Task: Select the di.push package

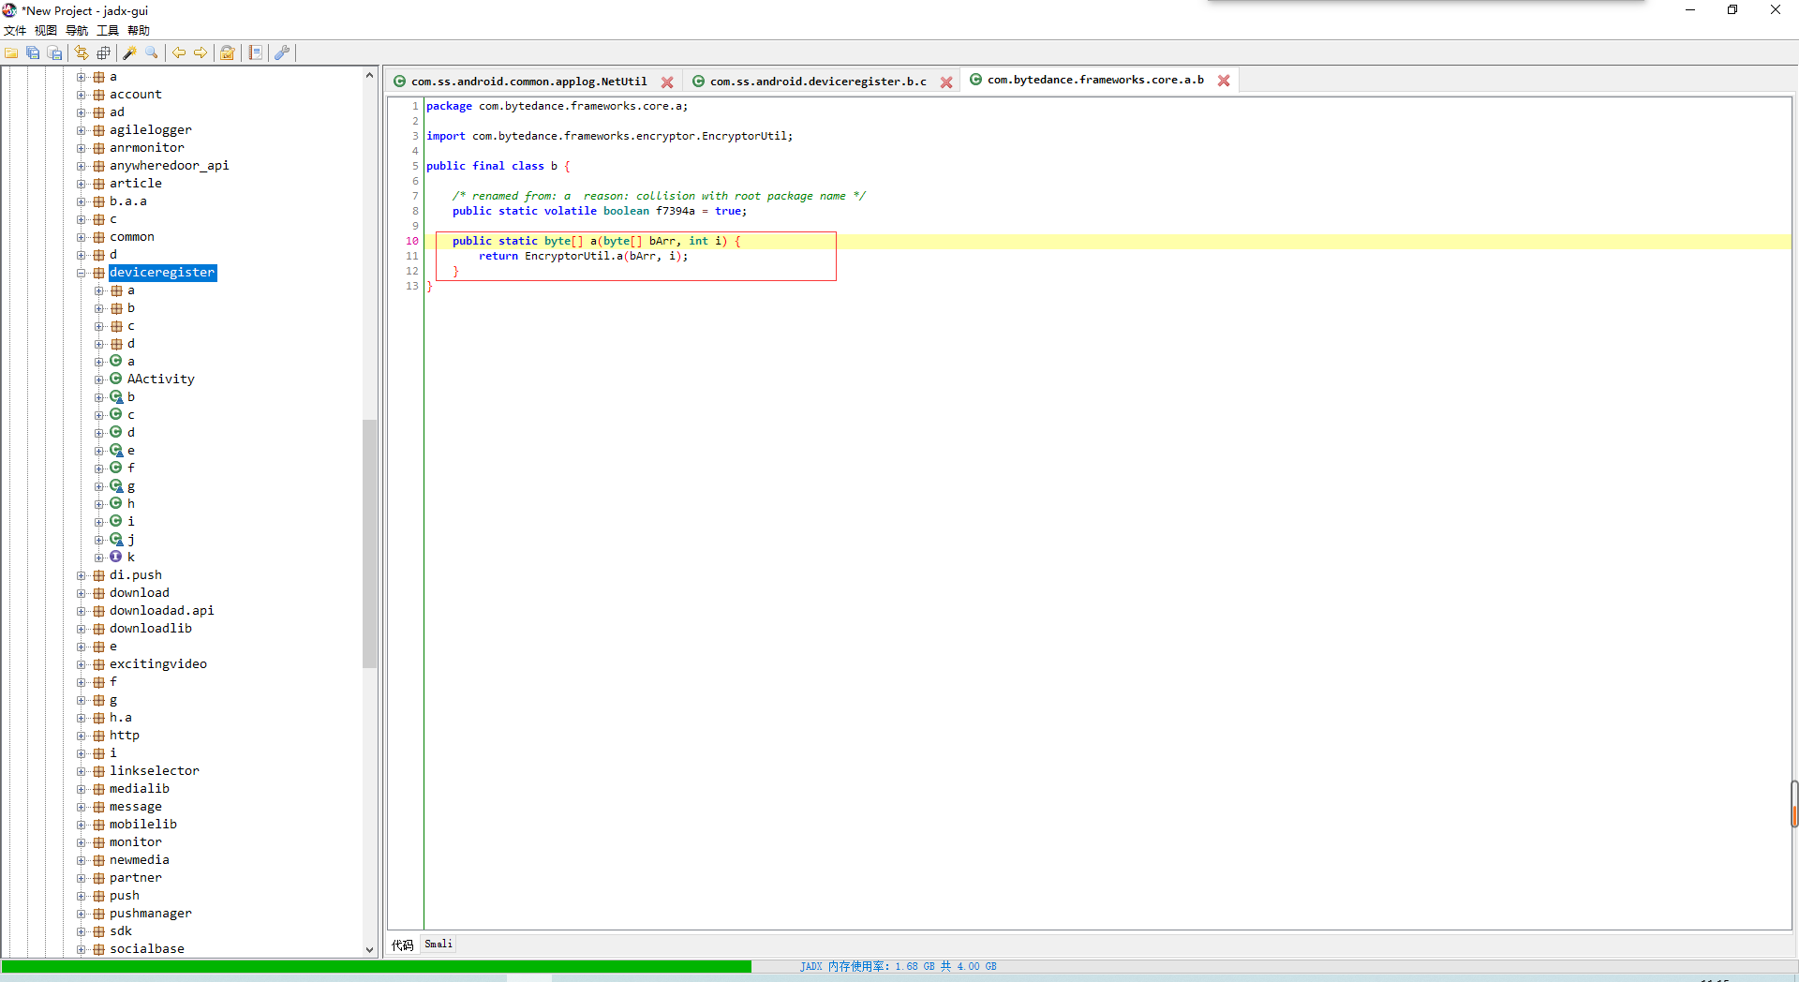Action: coord(136,575)
